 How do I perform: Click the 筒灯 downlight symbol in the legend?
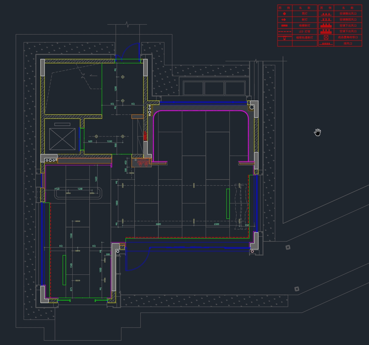(x=285, y=14)
